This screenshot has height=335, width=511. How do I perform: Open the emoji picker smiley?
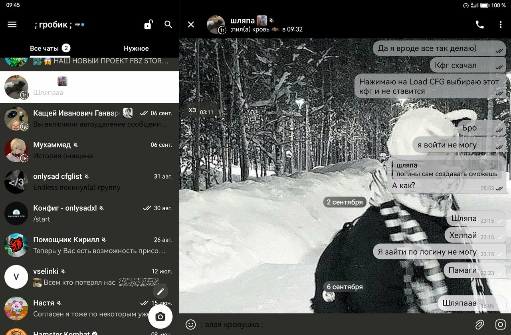click(x=191, y=324)
